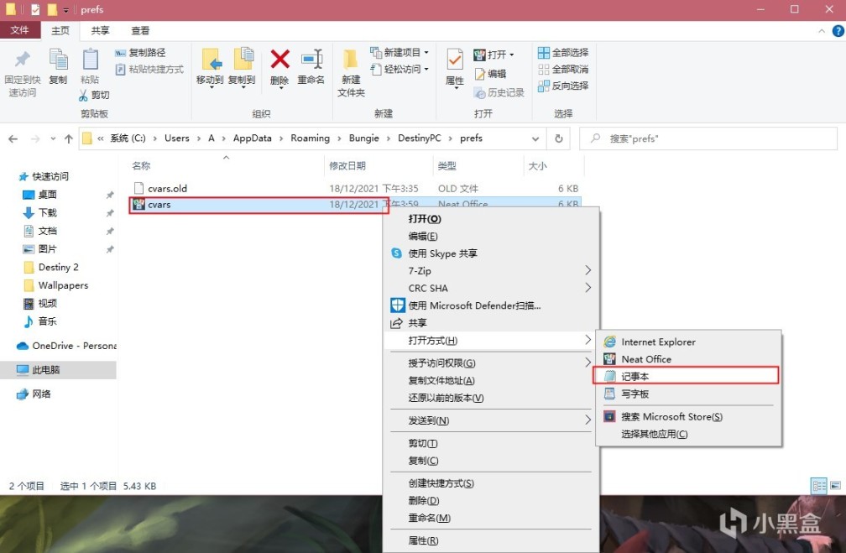Screen dimensions: 846x553
Task: Select This PC (此电脑) in sidebar
Action: tap(46, 370)
